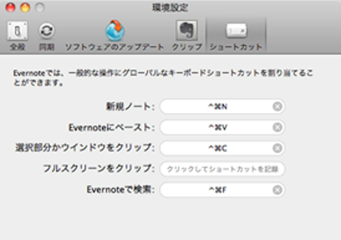Viewport: 341px width, 240px height.
Task: Click the 新規ノート label text
Action: pyautogui.click(x=130, y=106)
